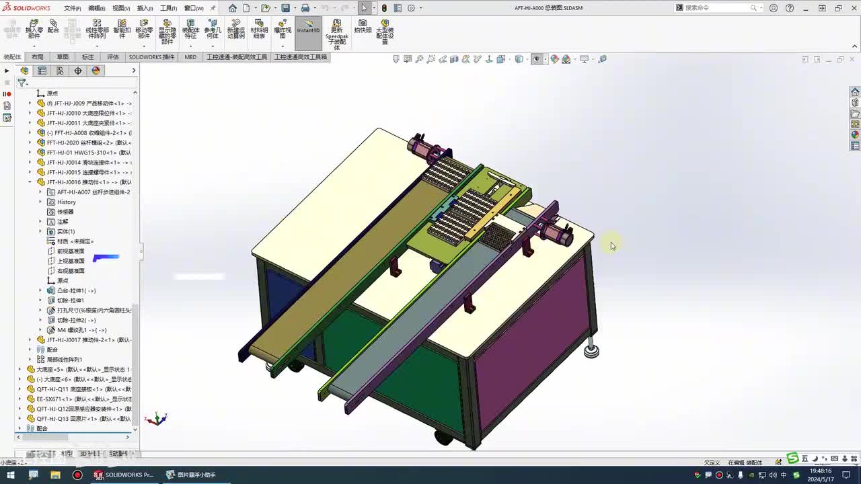Click the Smart Fasteners (智能扣件) tool
The image size is (861, 484).
[122, 30]
